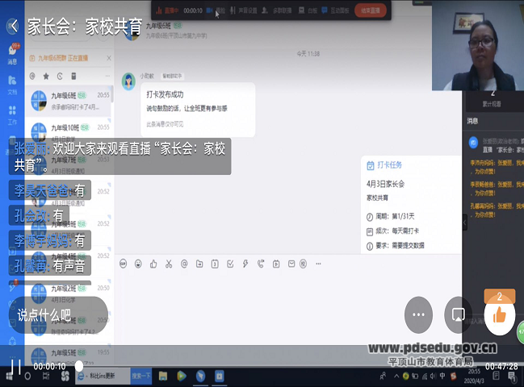Close the '九年级6班群 正在直播' banner
The height and width of the screenshot is (387, 524).
[x=107, y=59]
